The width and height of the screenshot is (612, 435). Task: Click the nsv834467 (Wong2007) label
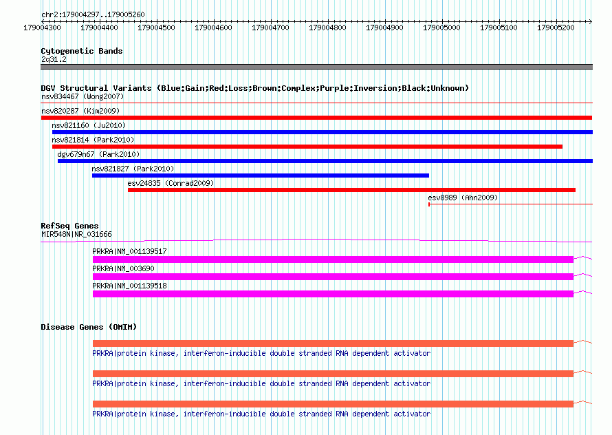[83, 96]
